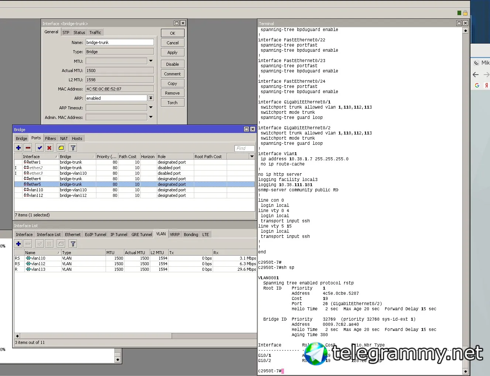Focus the Name field containing bridge-trunk
The width and height of the screenshot is (490, 376).
pos(120,42)
